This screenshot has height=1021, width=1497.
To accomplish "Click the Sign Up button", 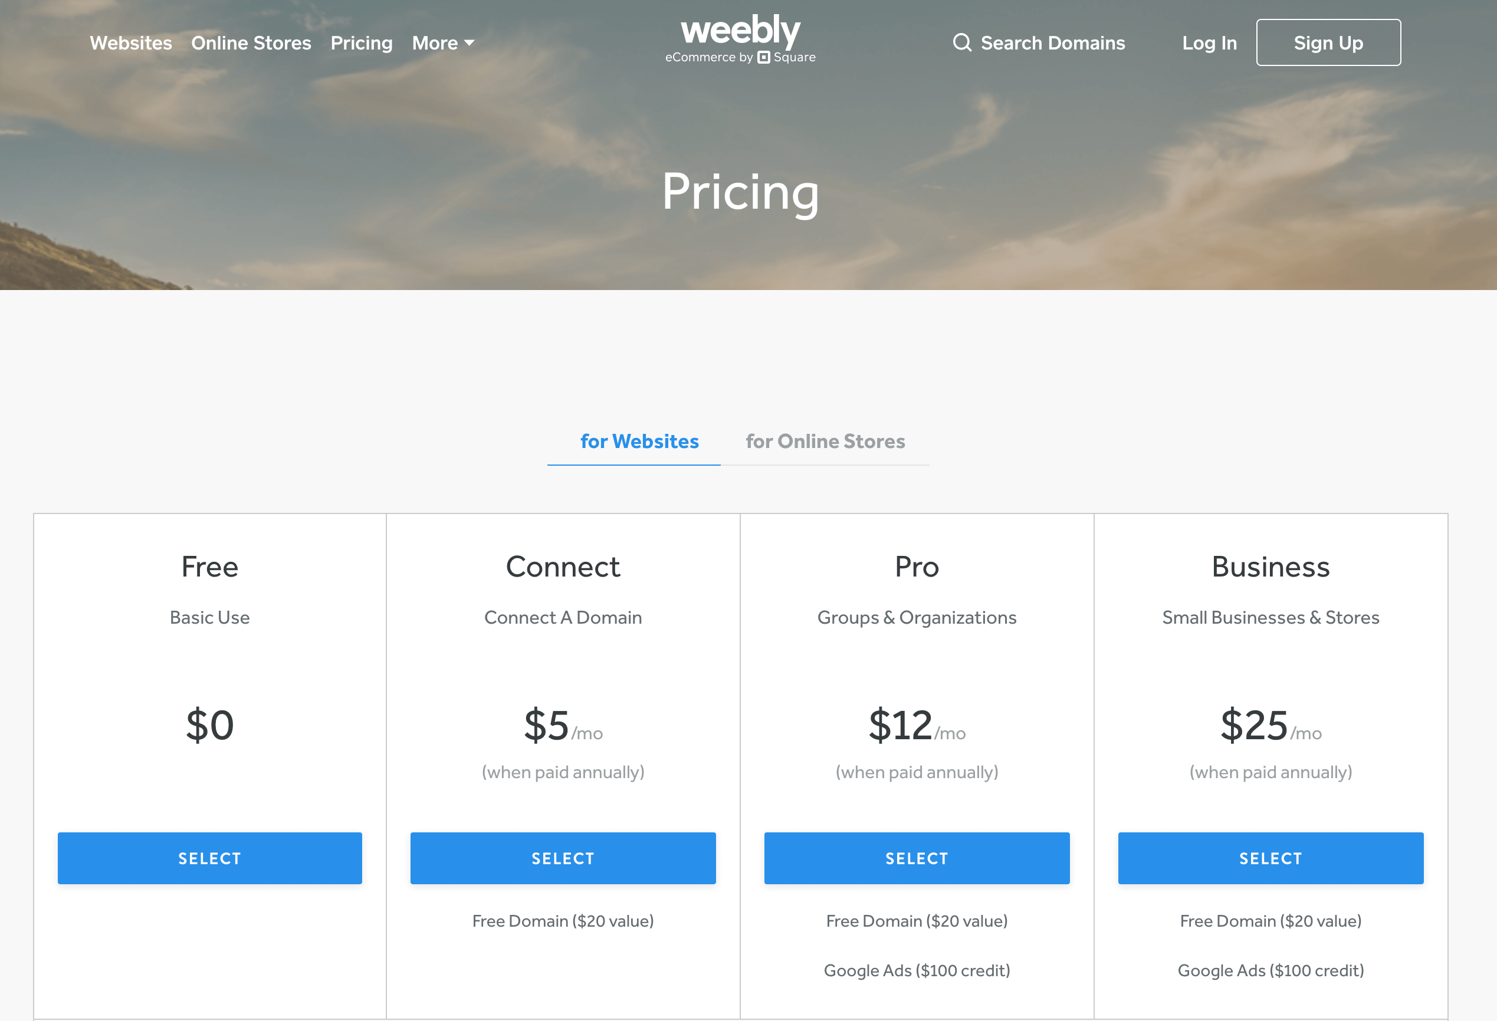I will [x=1327, y=43].
